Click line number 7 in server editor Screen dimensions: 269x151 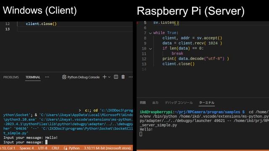point(145,33)
